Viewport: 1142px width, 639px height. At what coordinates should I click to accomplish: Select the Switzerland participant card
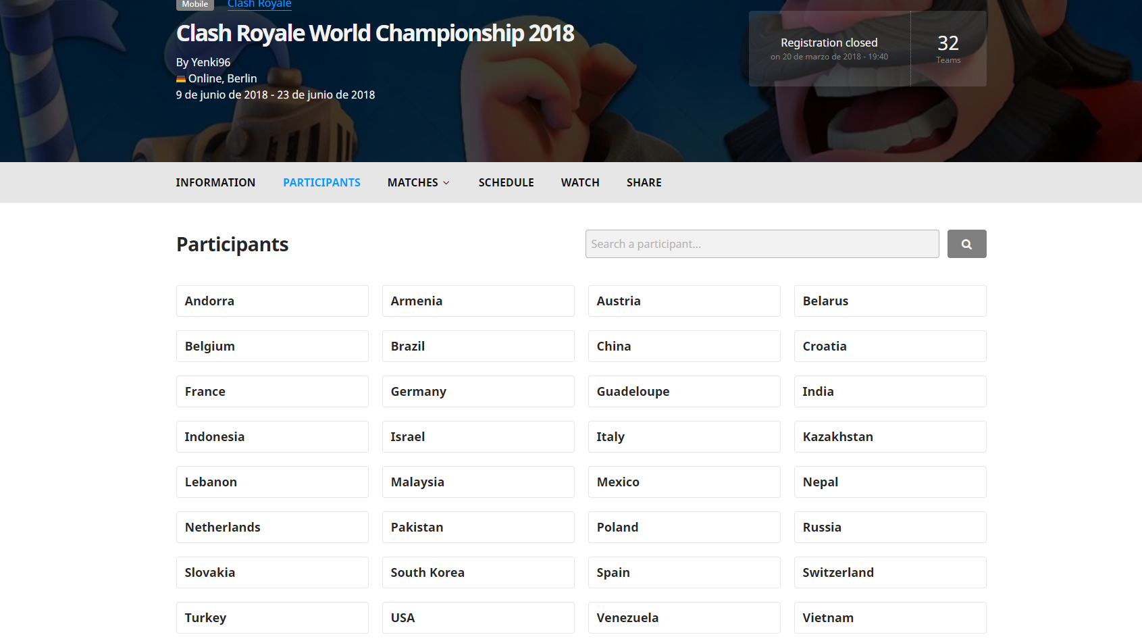[890, 573]
